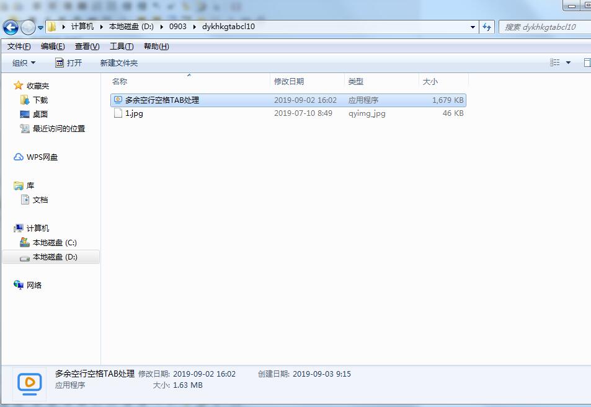Select 库 in the navigation pane

tap(30, 186)
